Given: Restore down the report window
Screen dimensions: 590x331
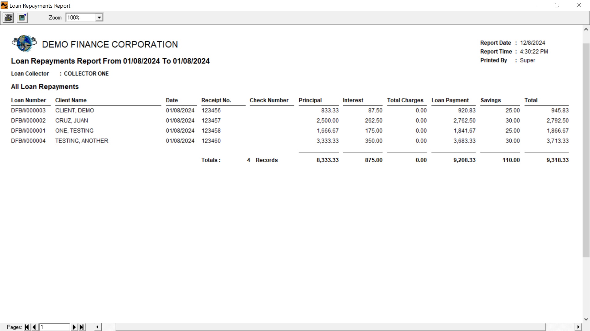Looking at the screenshot, I should 557,5.
